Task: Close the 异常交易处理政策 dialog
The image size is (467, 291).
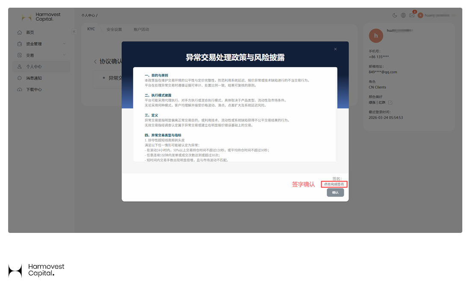Action: coord(335,49)
